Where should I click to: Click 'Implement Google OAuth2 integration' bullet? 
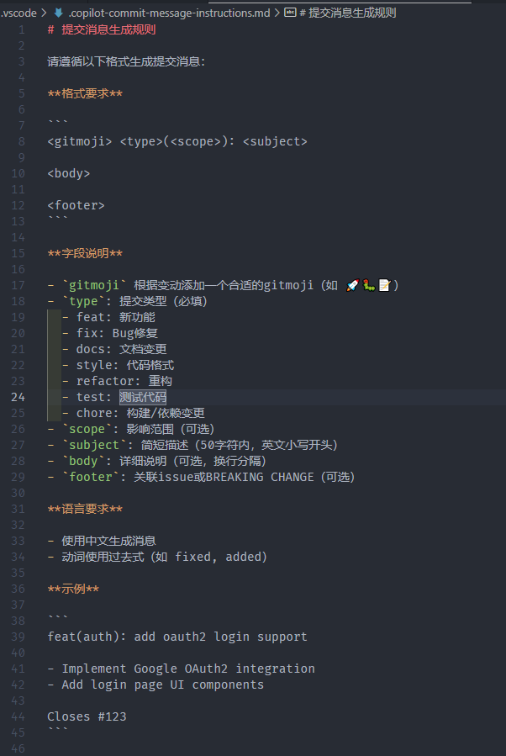(181, 669)
